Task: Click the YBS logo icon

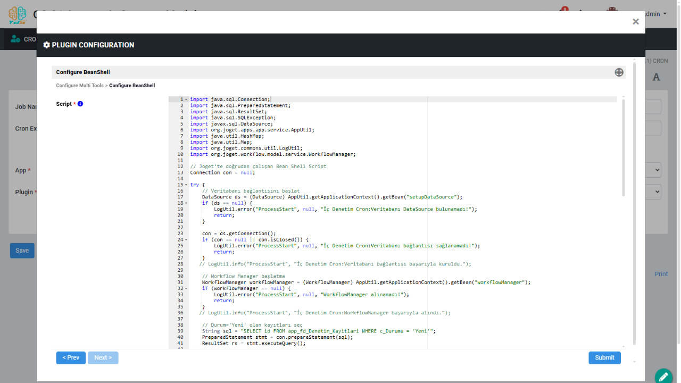Action: pos(17,14)
